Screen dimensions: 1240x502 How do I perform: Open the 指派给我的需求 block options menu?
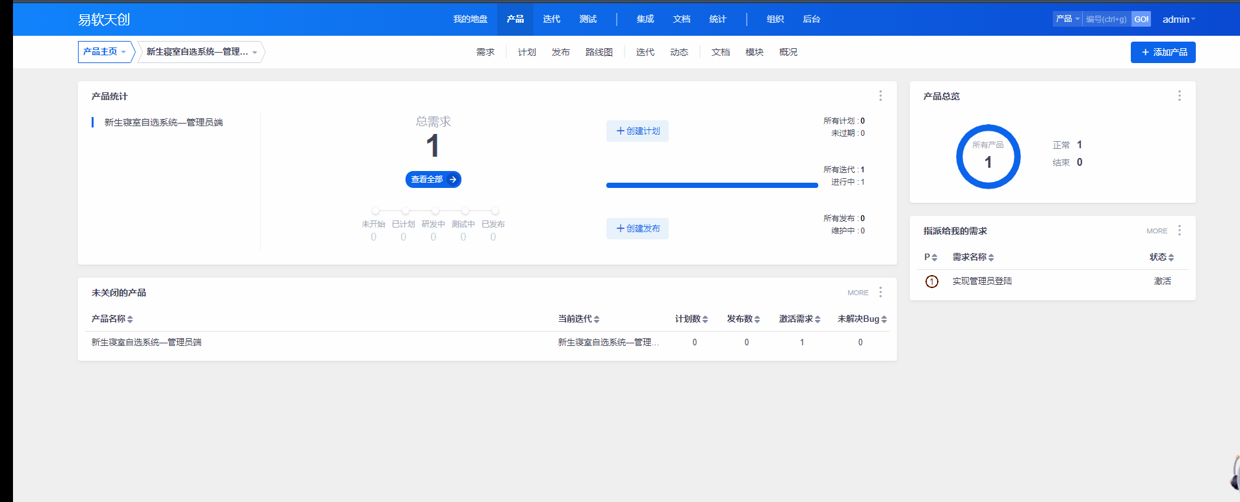pyautogui.click(x=1180, y=230)
